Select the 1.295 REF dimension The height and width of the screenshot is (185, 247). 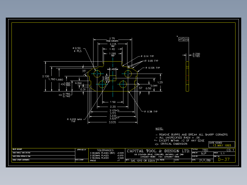pos(113,55)
